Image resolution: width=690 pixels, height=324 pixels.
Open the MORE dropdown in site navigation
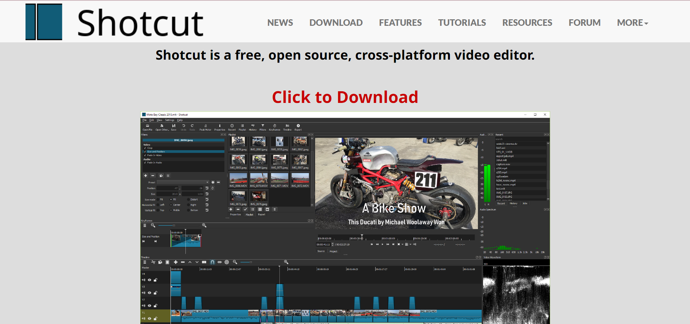(x=632, y=23)
